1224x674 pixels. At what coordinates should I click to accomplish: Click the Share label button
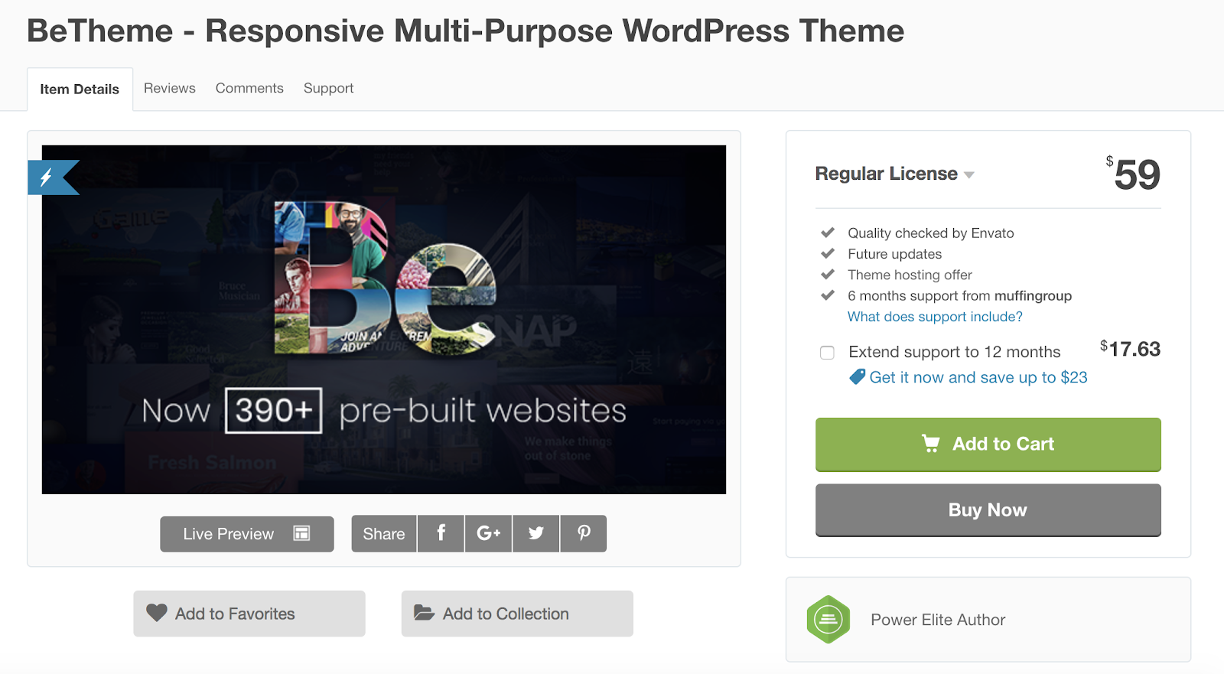click(384, 534)
